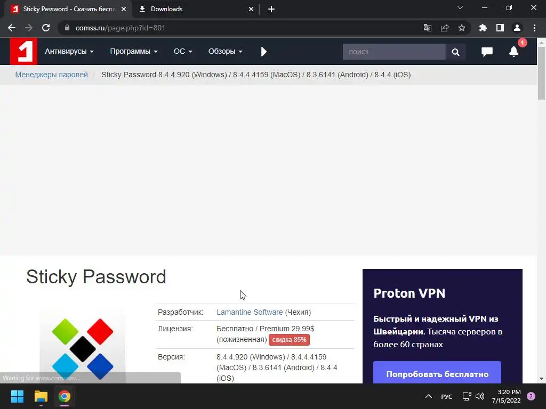
Task: Go back to previous page
Action: (12, 28)
